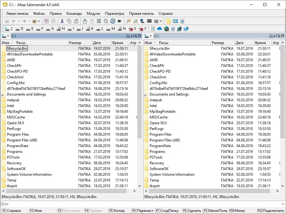Click the panel views lines icon
Viewport: 286px width, 214px height.
tap(156, 21)
